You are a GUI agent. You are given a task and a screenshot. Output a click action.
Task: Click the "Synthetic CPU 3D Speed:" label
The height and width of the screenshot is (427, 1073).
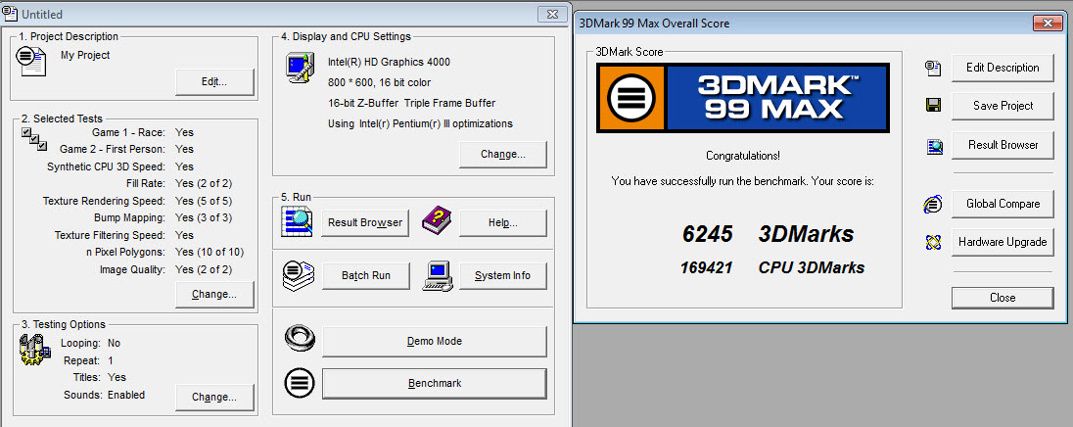click(x=106, y=166)
